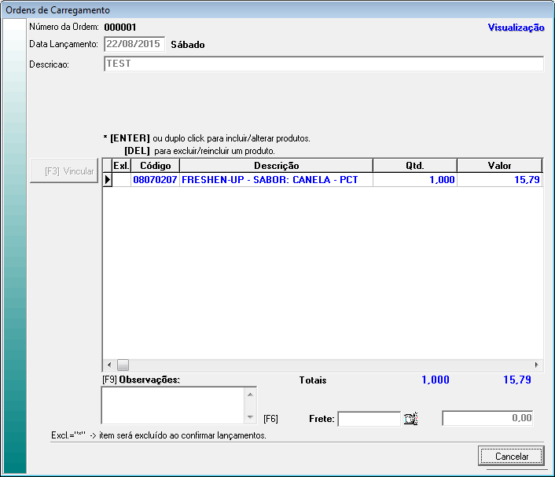Click the Observações scroll up arrow

(x=250, y=394)
